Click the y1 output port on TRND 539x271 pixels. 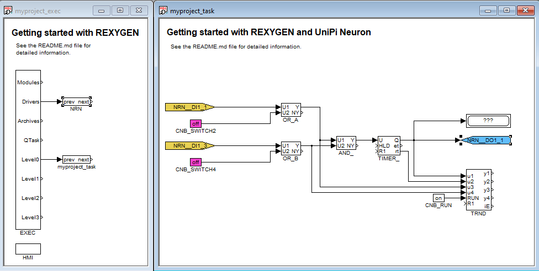tap(493, 174)
